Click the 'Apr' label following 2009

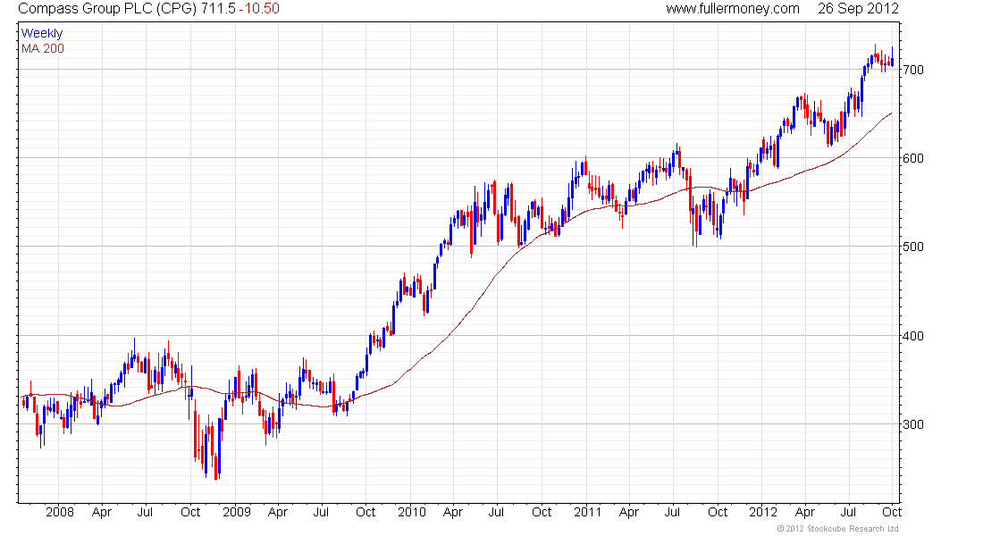[278, 513]
